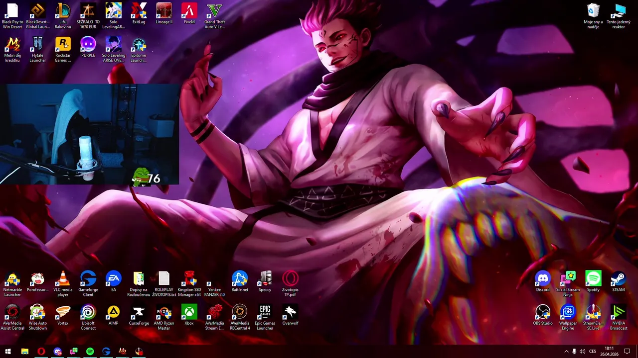Image resolution: width=638 pixels, height=358 pixels.
Task: Open the FiveM shortcut
Action: click(189, 13)
